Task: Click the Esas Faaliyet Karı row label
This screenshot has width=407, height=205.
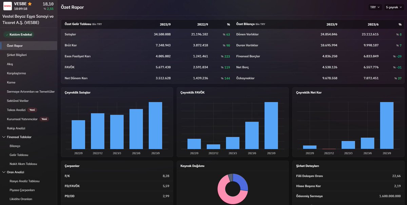Action: click(x=78, y=56)
